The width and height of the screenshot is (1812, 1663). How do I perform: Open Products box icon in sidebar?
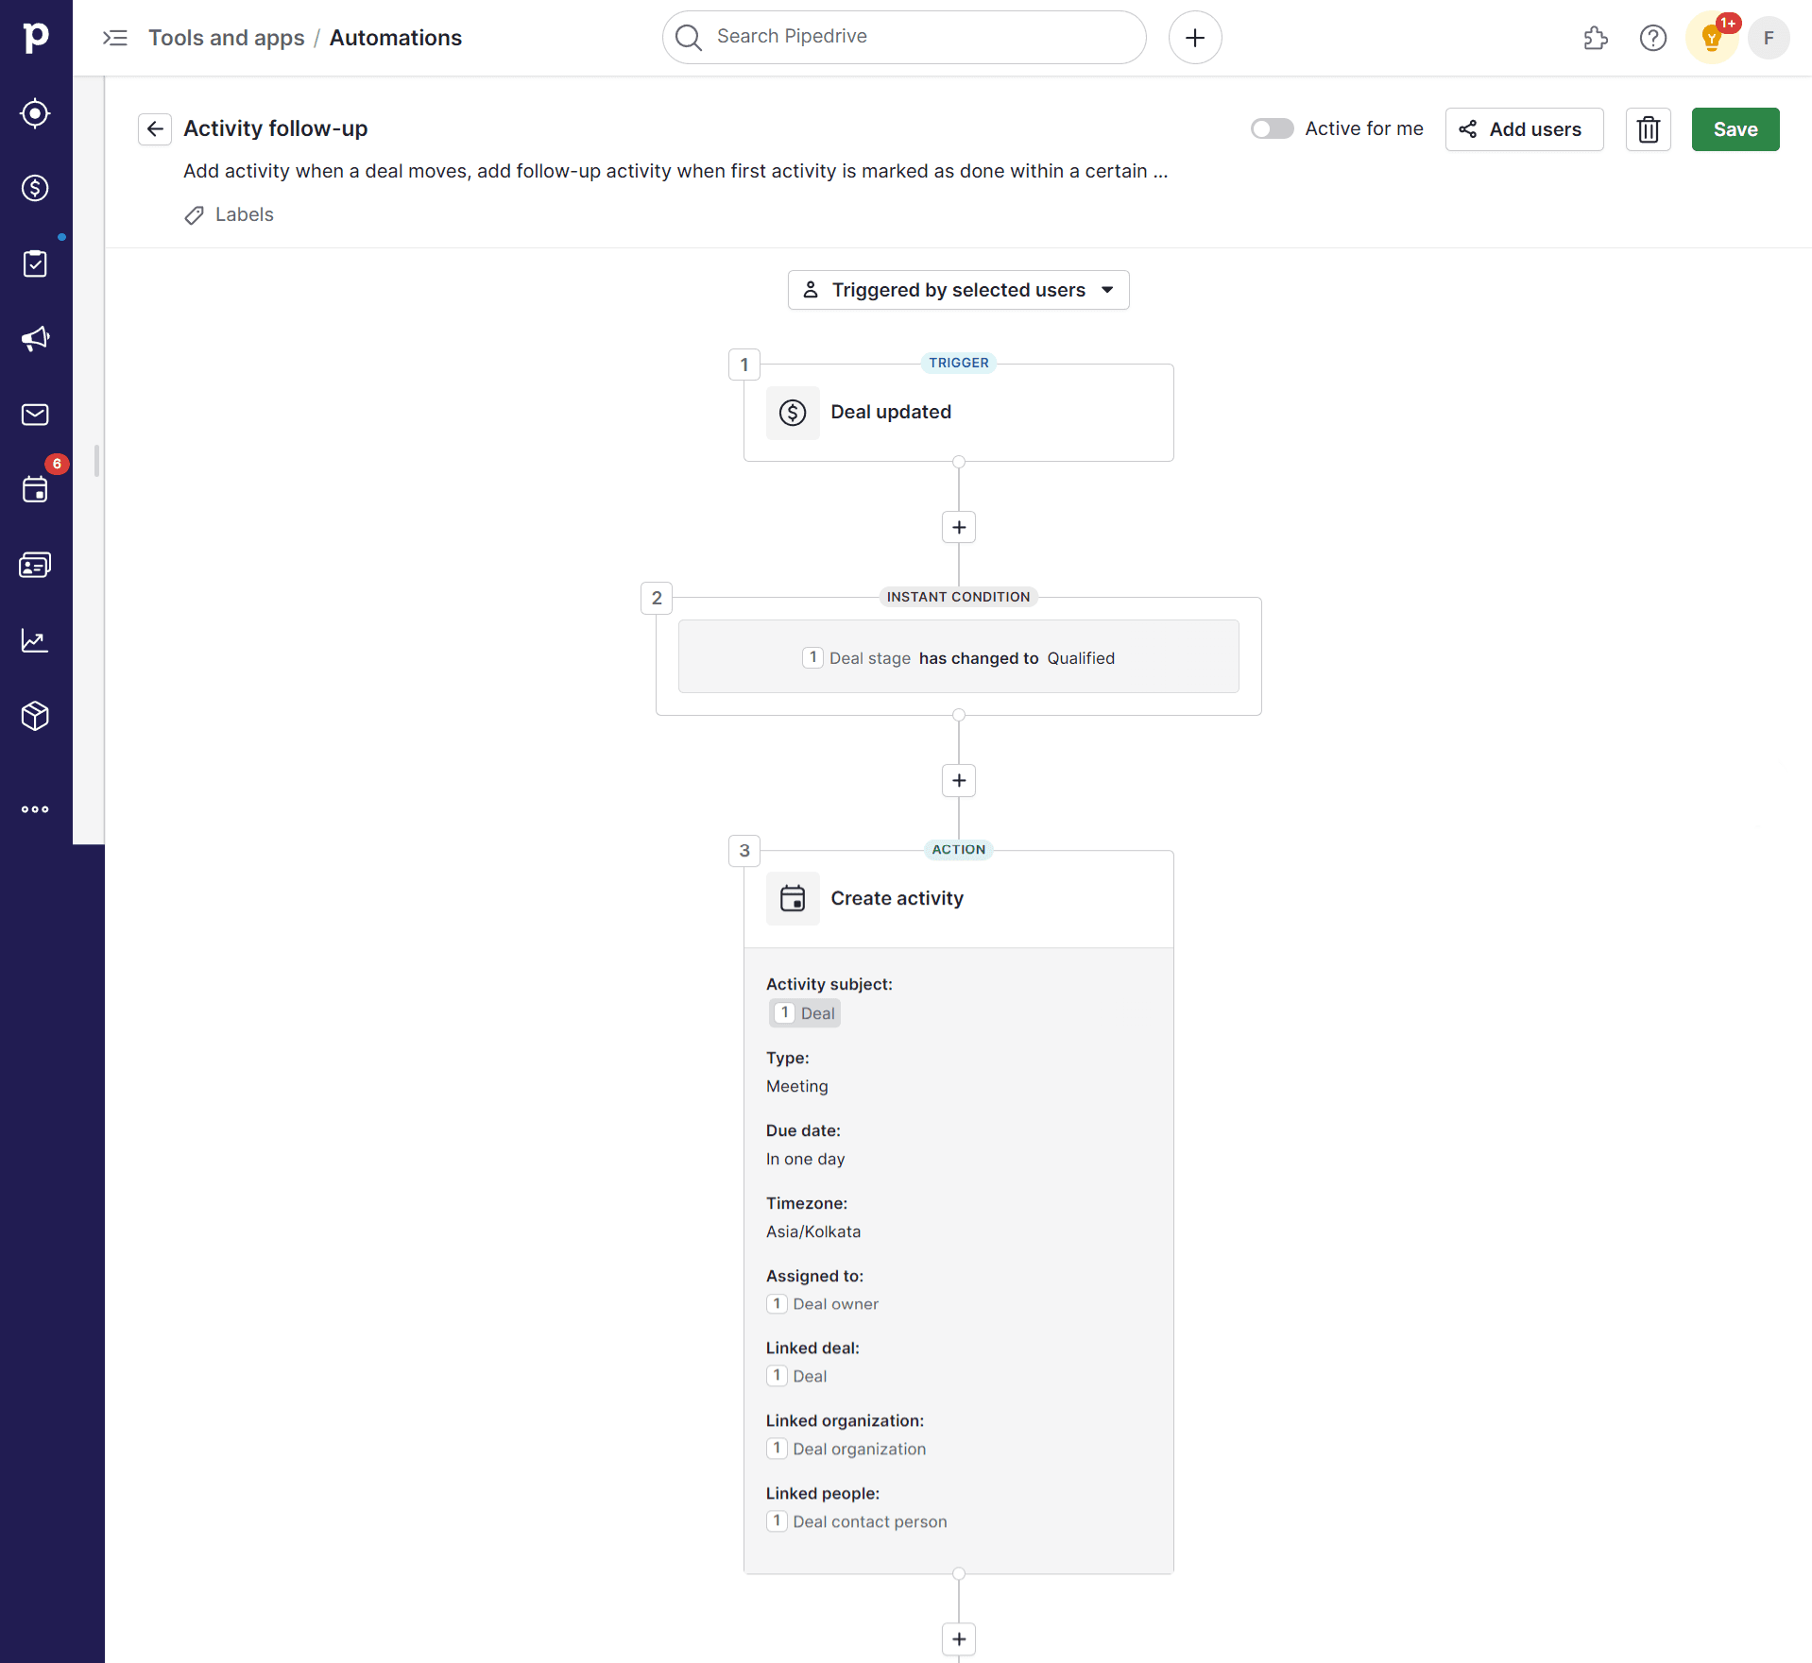(35, 716)
